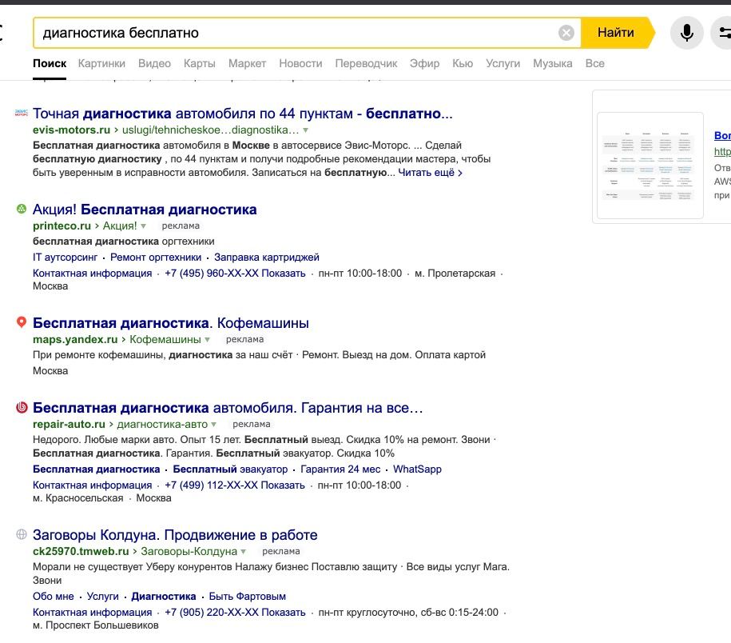The height and width of the screenshot is (643, 731).
Task: Start voice search with the microphone icon
Action: [687, 33]
